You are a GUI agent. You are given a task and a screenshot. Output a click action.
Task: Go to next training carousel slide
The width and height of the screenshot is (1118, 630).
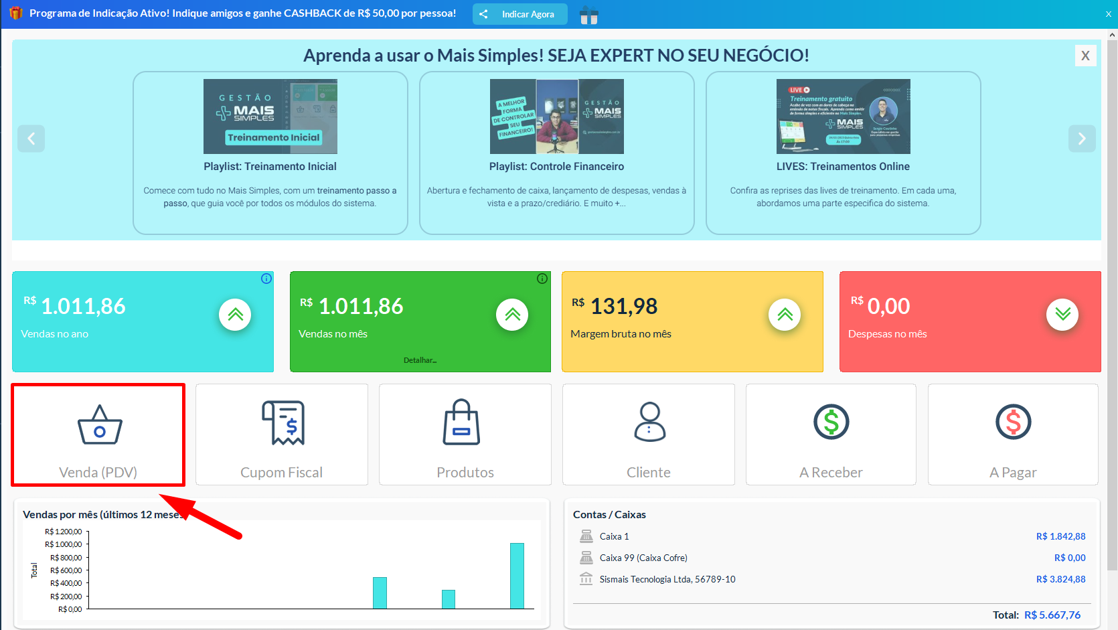1081,139
